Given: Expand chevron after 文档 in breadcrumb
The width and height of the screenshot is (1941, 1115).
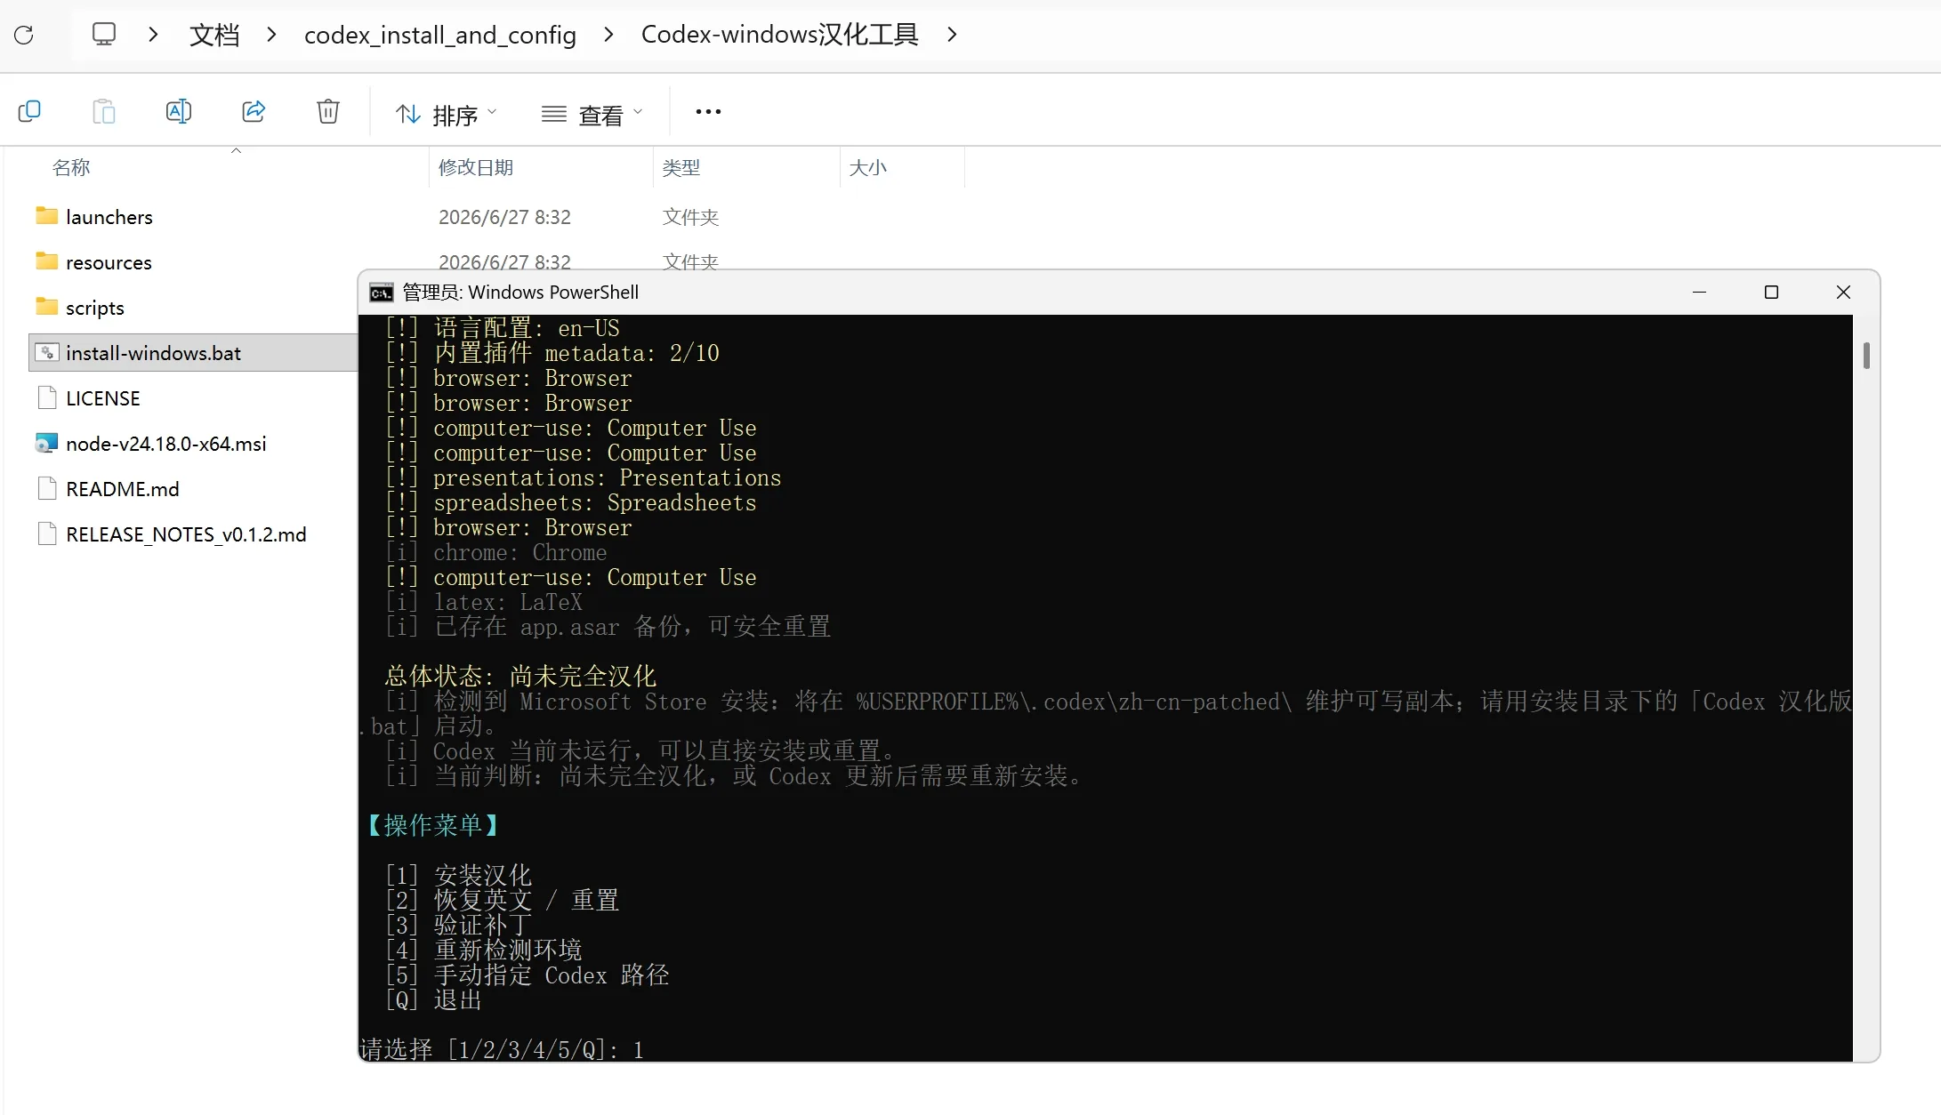Looking at the screenshot, I should (272, 35).
